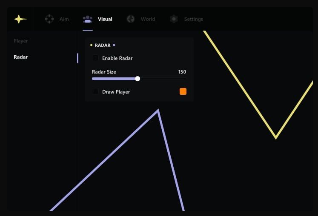Open the orange Draw Player color swatch

pyautogui.click(x=183, y=91)
